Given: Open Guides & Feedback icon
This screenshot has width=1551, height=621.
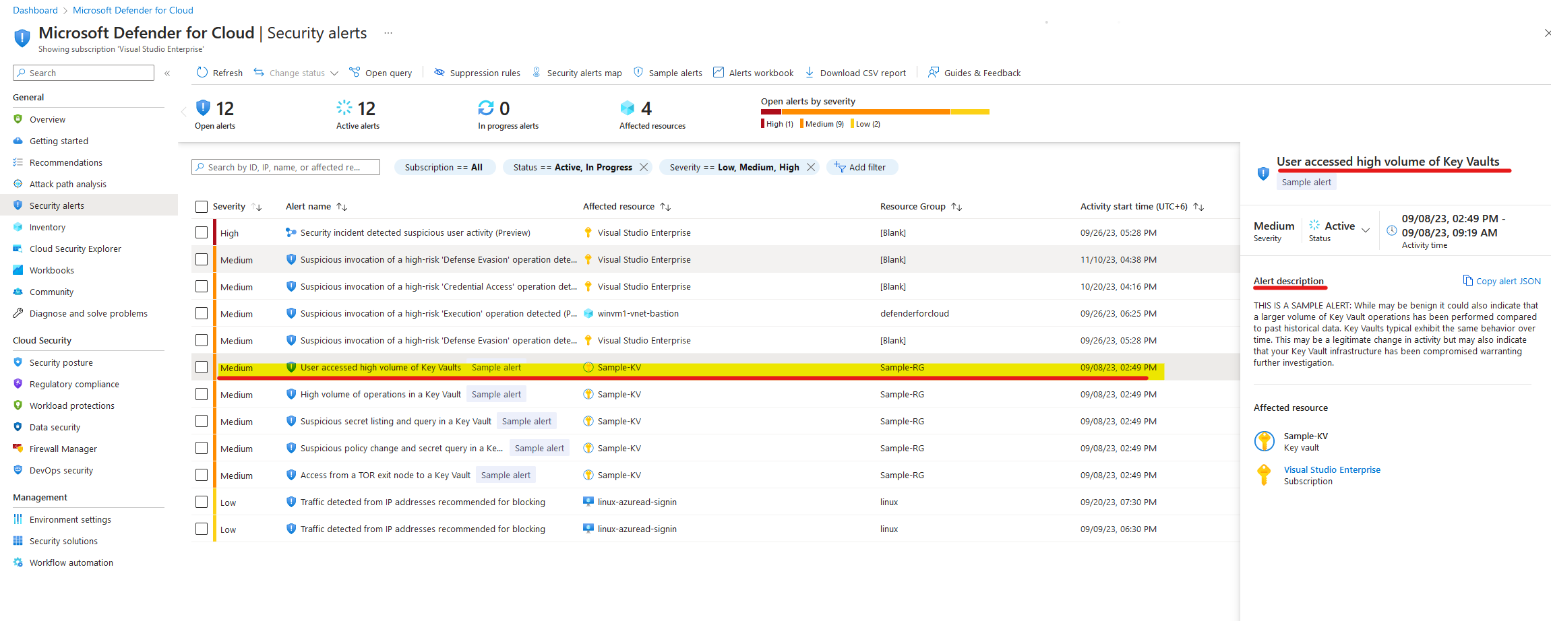Looking at the screenshot, I should click(934, 72).
